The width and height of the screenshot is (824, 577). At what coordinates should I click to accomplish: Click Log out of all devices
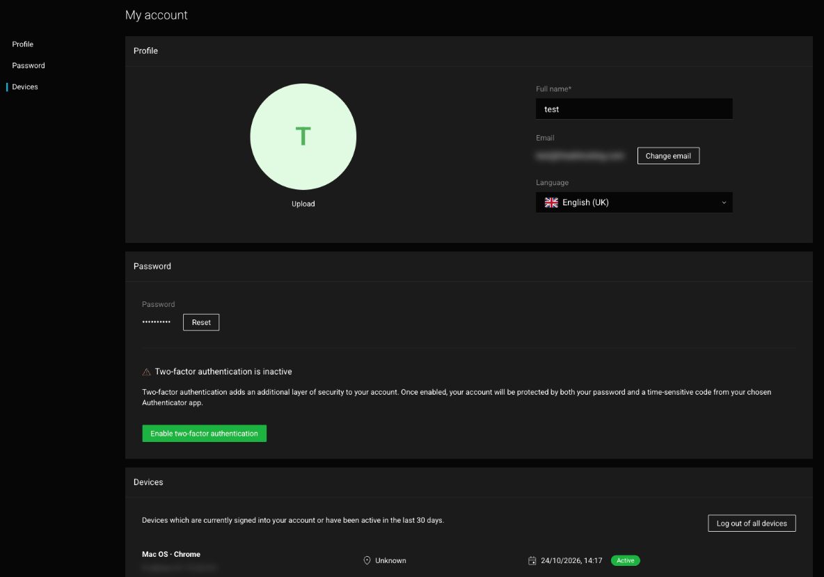click(x=752, y=523)
